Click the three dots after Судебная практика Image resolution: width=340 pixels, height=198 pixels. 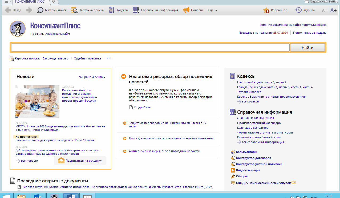coord(109,59)
